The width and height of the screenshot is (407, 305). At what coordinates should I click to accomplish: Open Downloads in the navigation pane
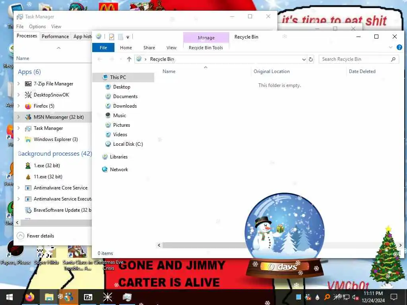pyautogui.click(x=125, y=106)
